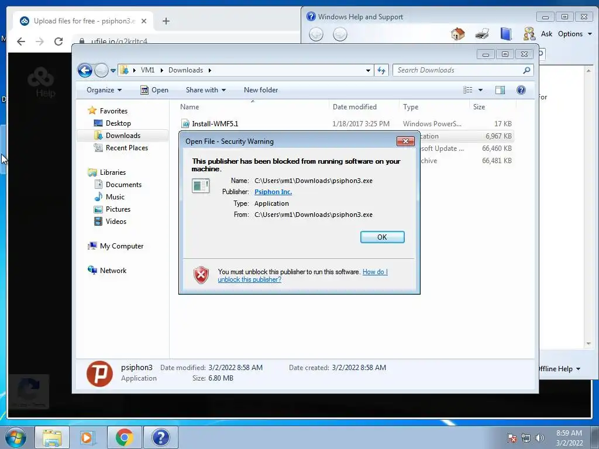Open the Psiphon Inc. publisher link

(x=273, y=192)
